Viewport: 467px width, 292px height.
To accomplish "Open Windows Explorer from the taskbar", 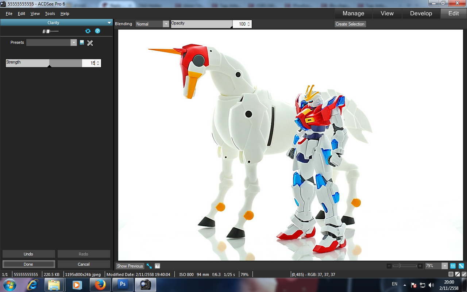I will pyautogui.click(x=54, y=285).
